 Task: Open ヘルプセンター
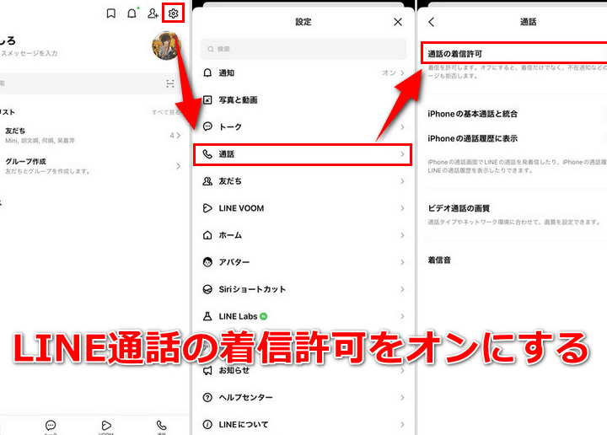pyautogui.click(x=303, y=397)
